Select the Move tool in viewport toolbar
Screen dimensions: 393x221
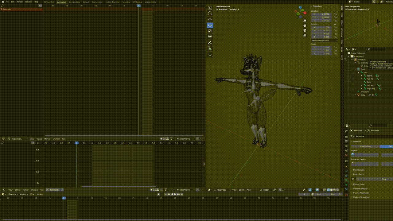[x=210, y=20]
